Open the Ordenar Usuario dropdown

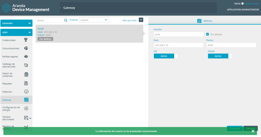94,20
